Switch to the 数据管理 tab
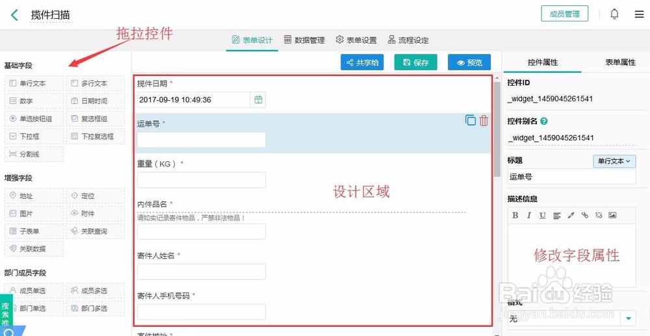 304,40
